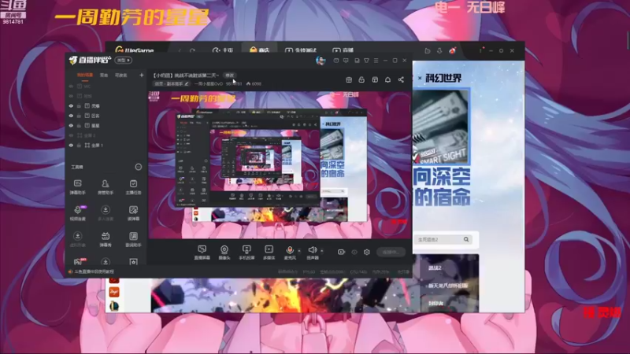
Task: Click the 修改 button beside stream title
Action: (x=229, y=75)
